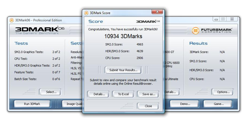The width and height of the screenshot is (246, 122).
Task: Click the 3DMark Score title bar icon
Action: tap(86, 13)
